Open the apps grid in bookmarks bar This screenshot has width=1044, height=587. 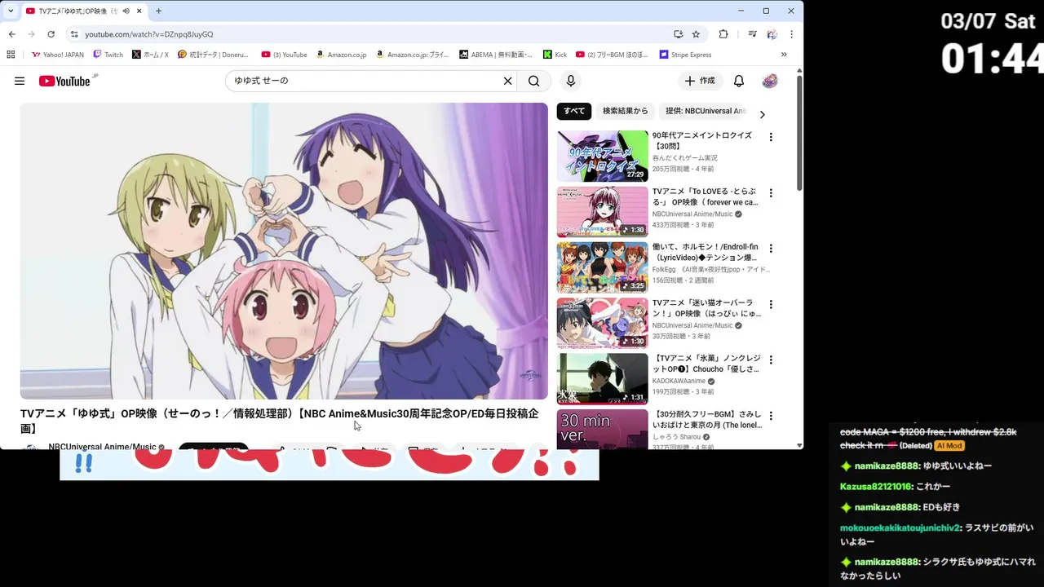(x=11, y=55)
